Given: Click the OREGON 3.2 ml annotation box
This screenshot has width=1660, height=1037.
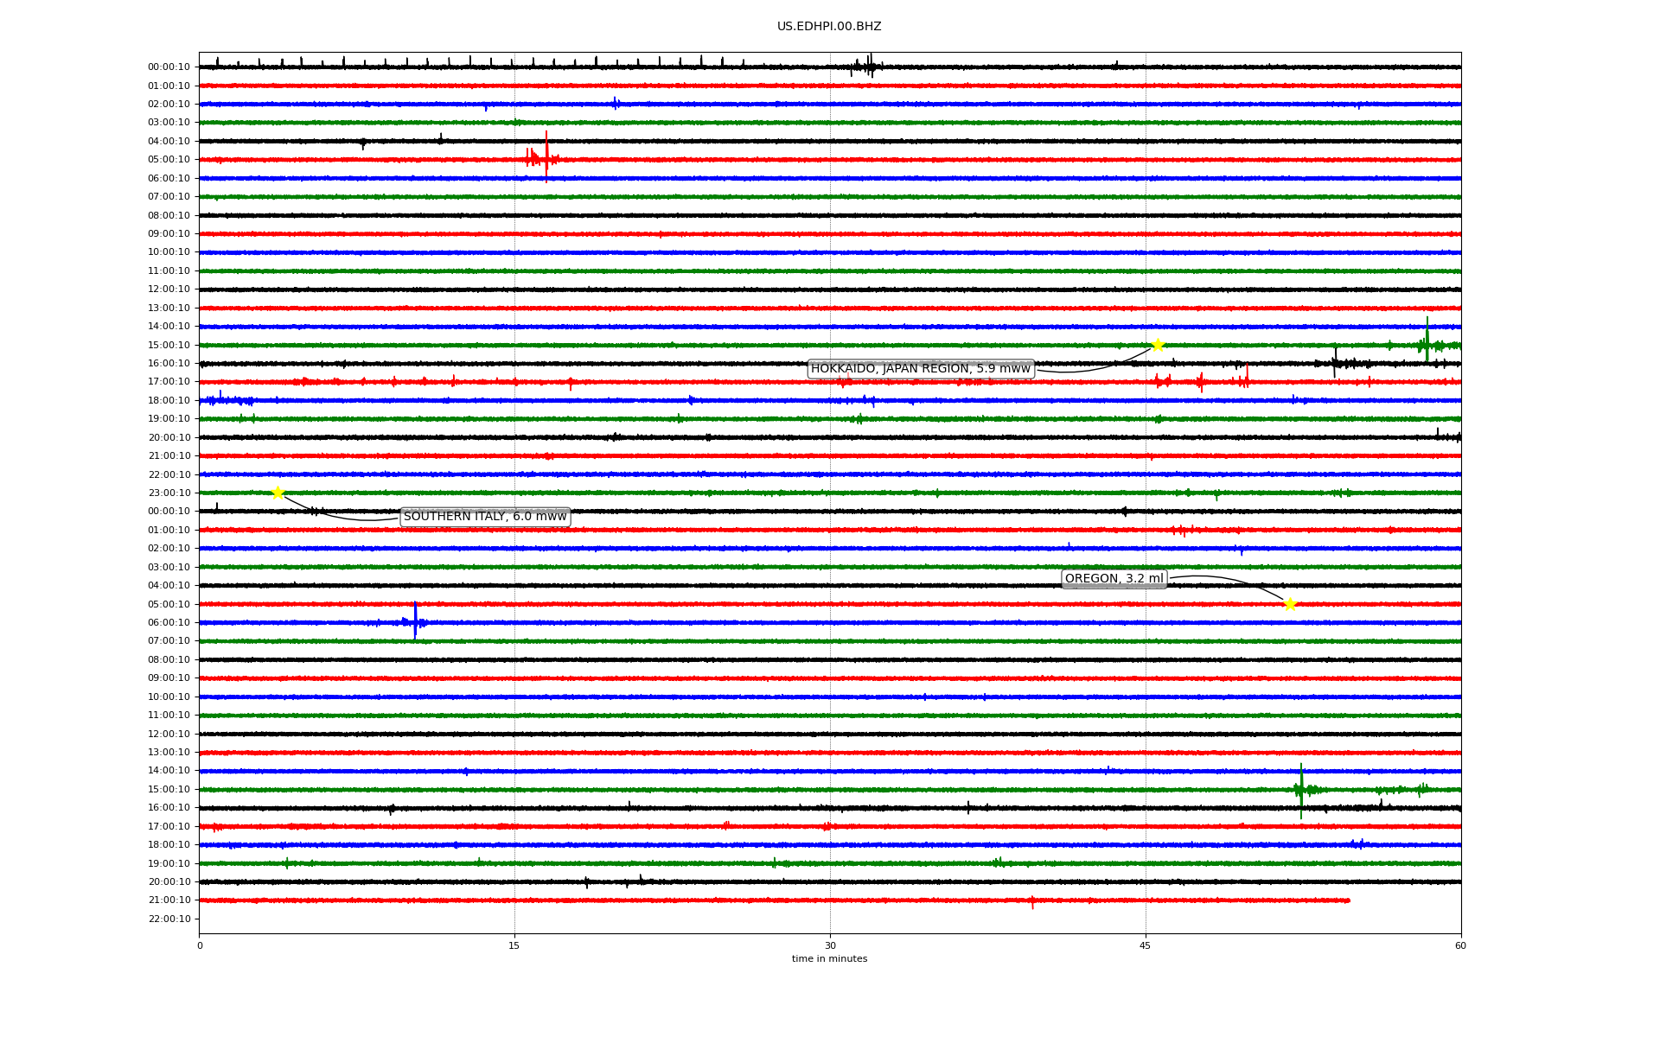Looking at the screenshot, I should pos(1114,579).
